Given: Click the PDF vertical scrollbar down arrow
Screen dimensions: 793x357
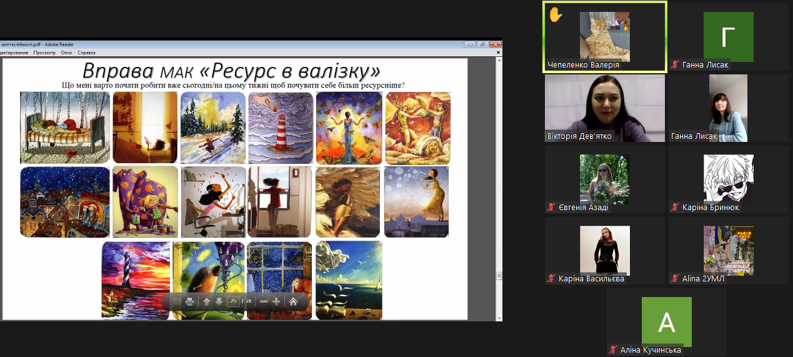Looking at the screenshot, I should pyautogui.click(x=499, y=318).
